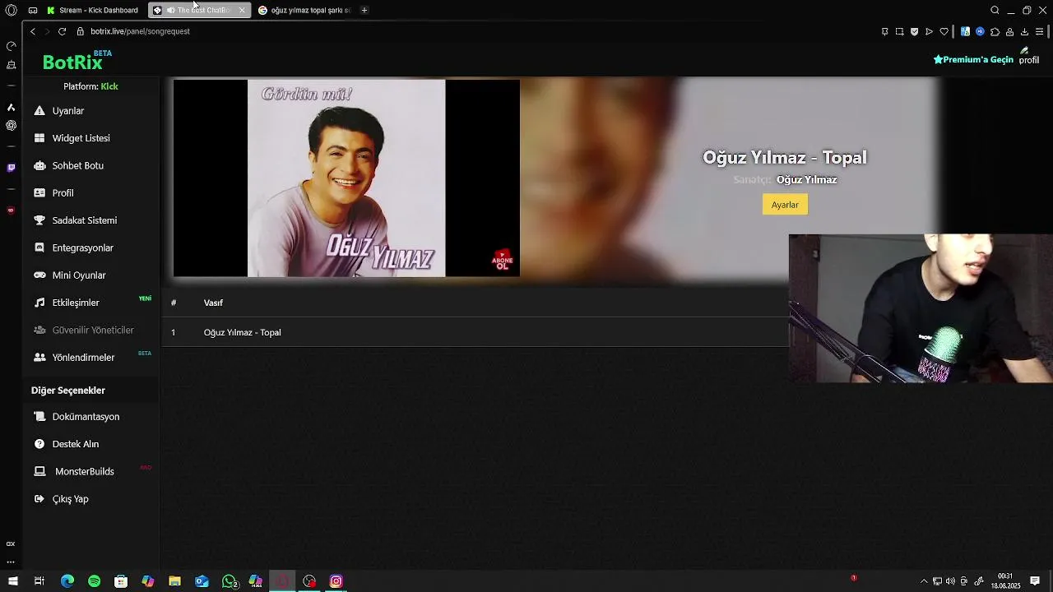1053x592 pixels.
Task: Open the browser downloads icon
Action: [x=1024, y=31]
